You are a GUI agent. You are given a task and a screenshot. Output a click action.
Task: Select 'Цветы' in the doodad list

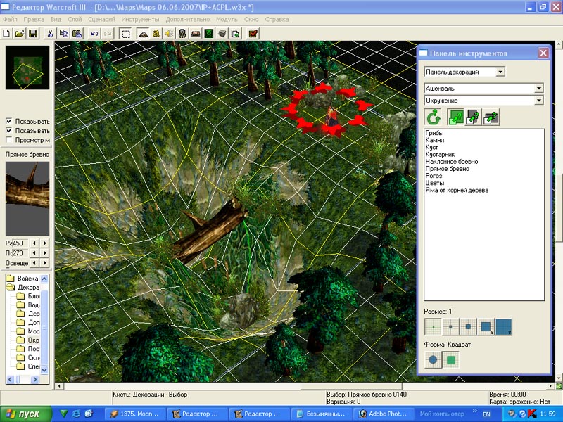click(434, 183)
